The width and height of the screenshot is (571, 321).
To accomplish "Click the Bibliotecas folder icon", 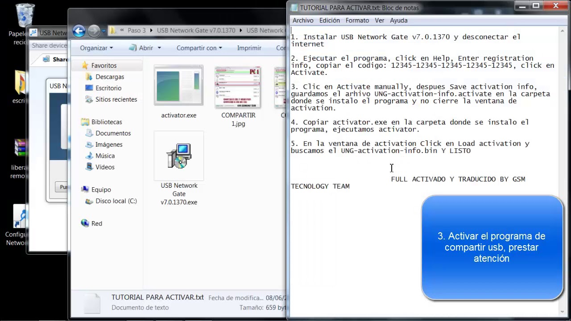I will click(x=85, y=122).
